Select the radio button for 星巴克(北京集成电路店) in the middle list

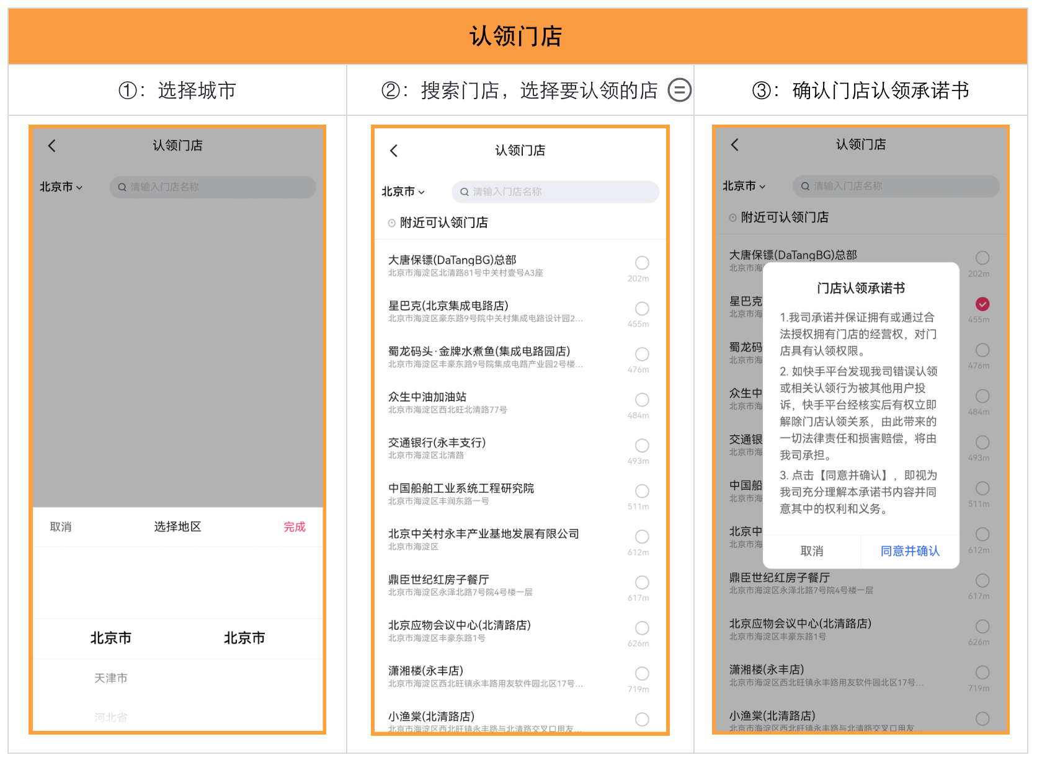(642, 309)
